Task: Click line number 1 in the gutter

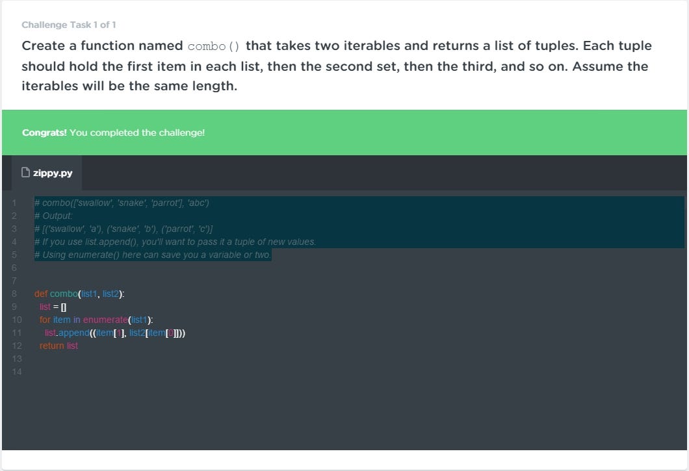Action: coord(14,203)
